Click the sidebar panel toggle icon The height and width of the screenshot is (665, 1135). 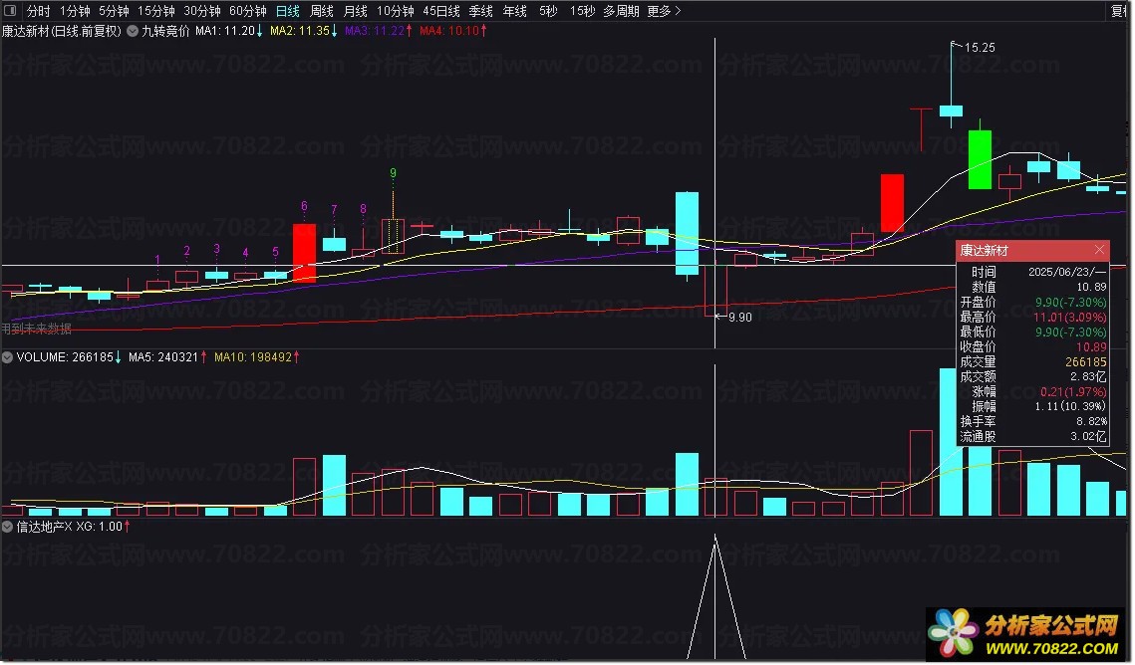(x=10, y=11)
